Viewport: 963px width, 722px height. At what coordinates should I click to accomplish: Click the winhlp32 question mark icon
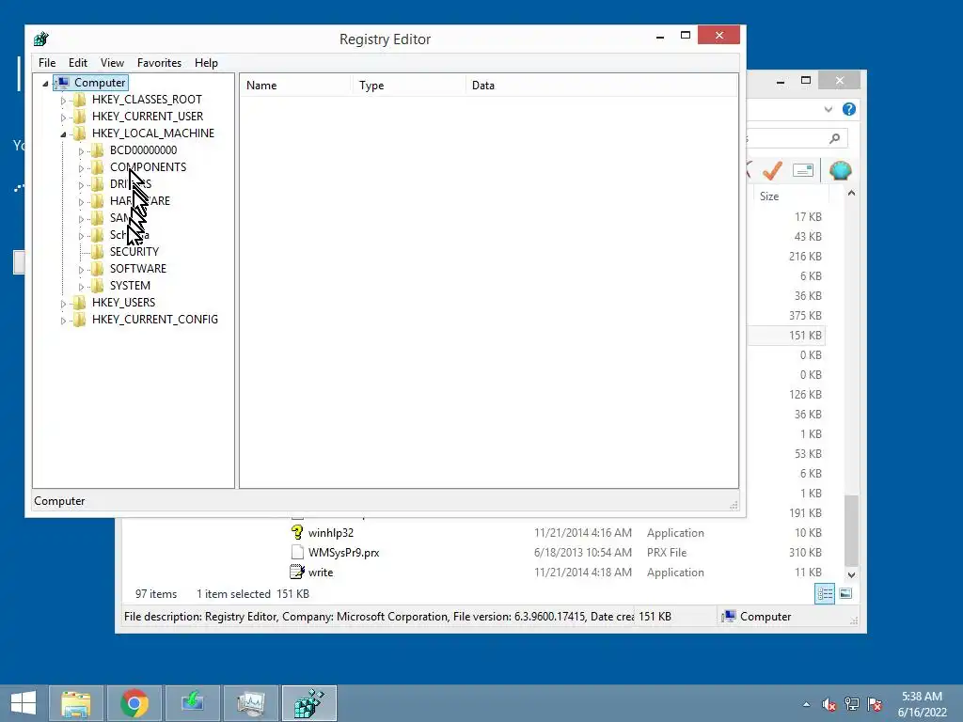(x=297, y=532)
